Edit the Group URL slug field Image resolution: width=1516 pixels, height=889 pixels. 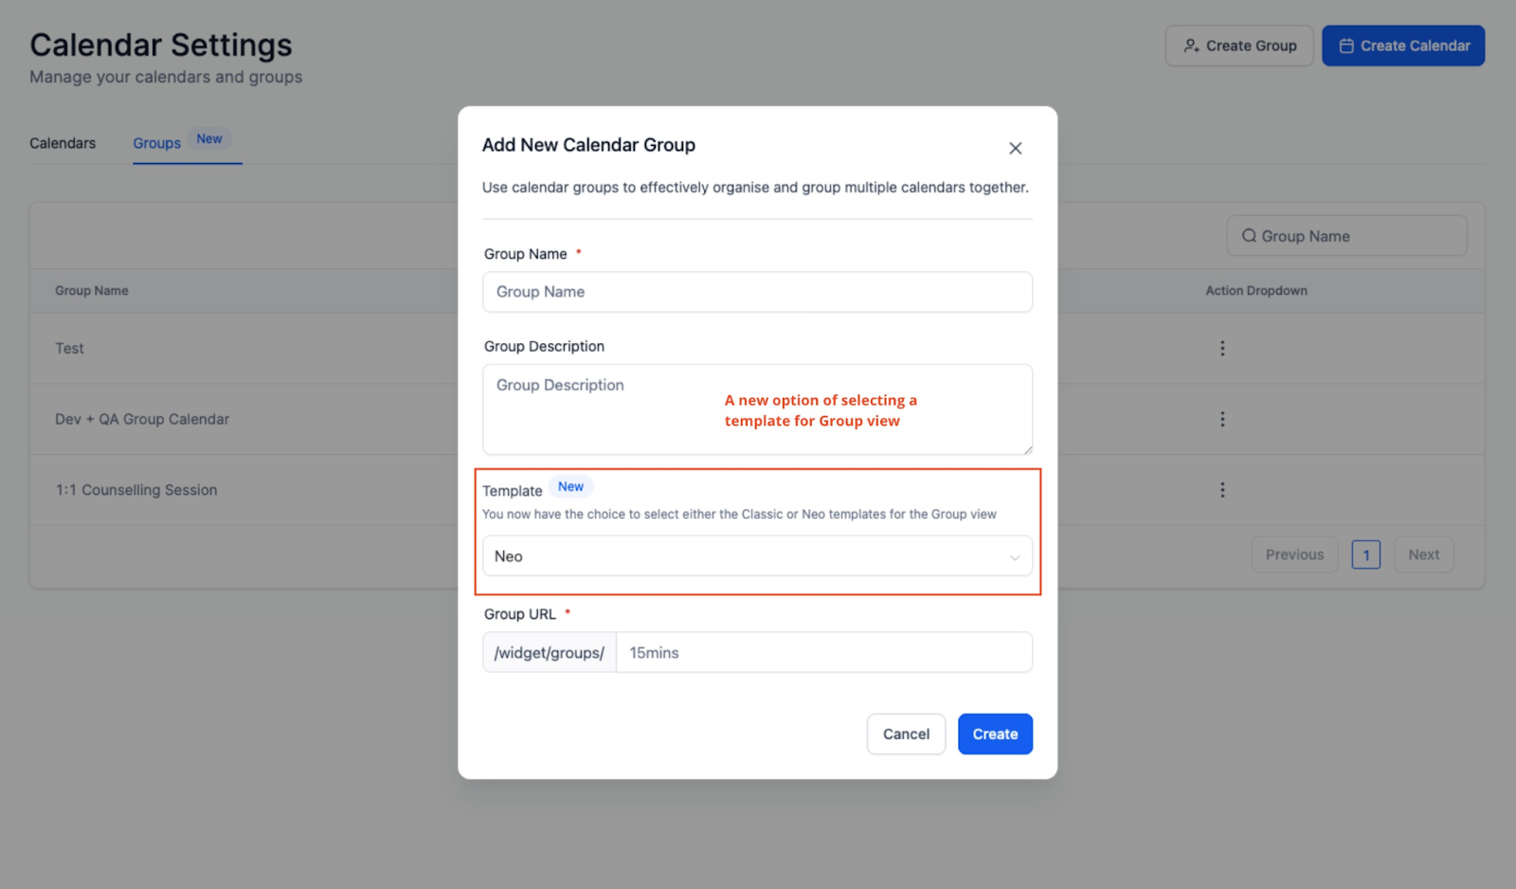(822, 653)
